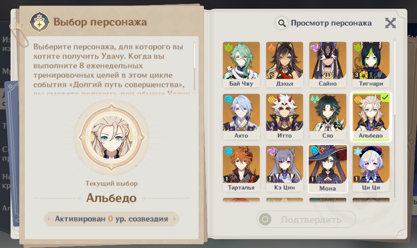Screen dimensions: 417x248
Task: Pick the Сайно character portrait
Action: click(x=328, y=64)
